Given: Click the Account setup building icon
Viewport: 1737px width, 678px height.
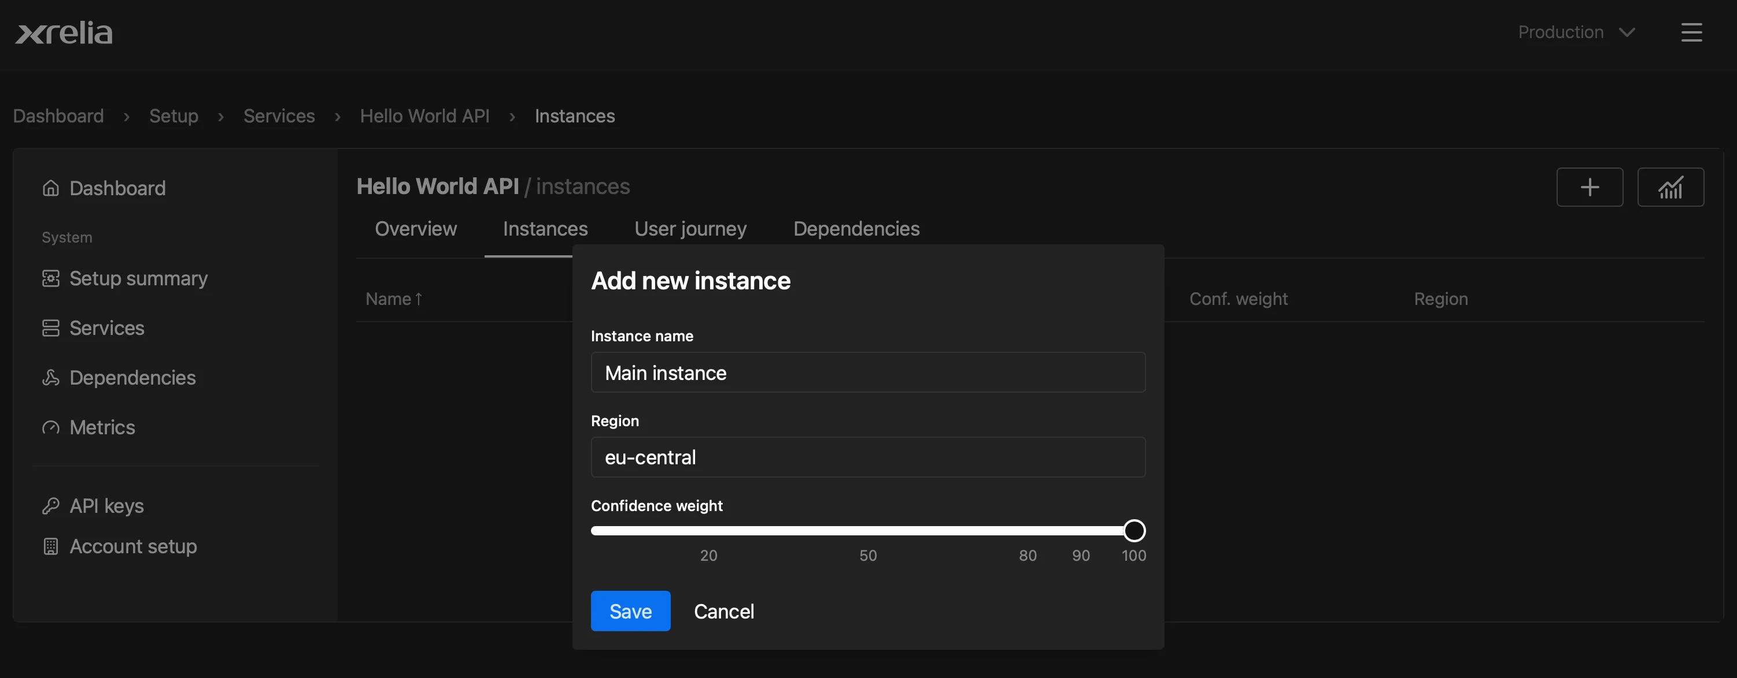Looking at the screenshot, I should 50,546.
